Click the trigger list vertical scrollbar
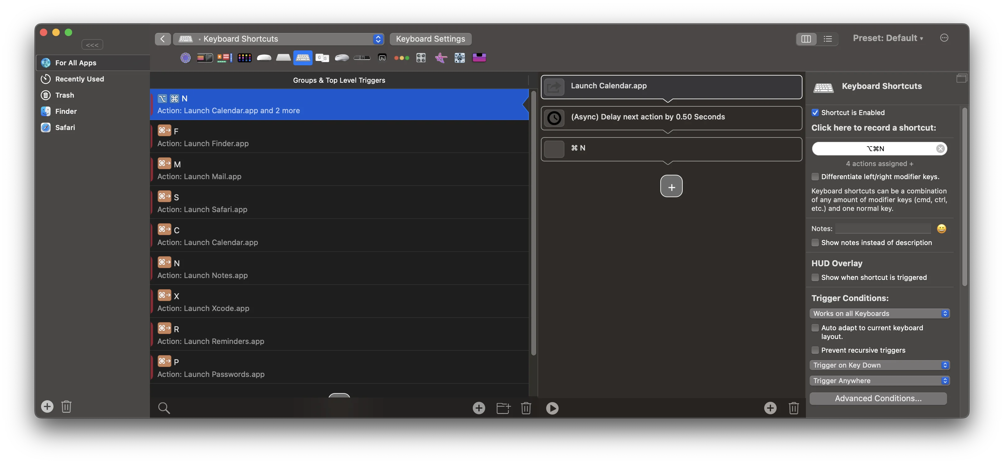 [534, 223]
